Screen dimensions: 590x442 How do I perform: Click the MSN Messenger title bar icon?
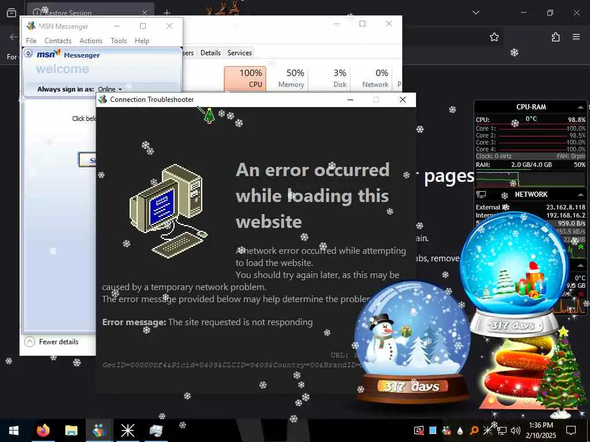(31, 26)
